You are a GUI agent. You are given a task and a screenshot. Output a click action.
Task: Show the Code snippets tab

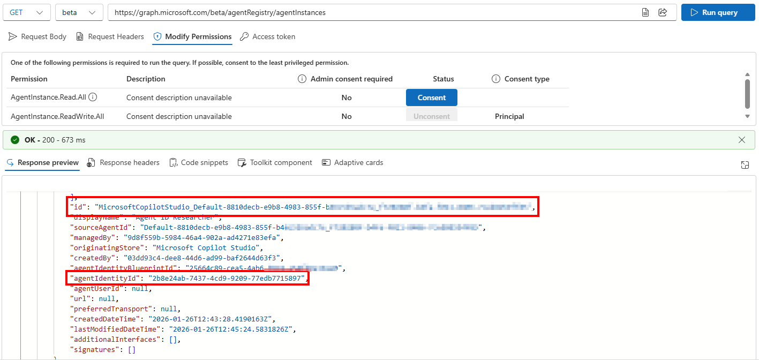click(199, 162)
